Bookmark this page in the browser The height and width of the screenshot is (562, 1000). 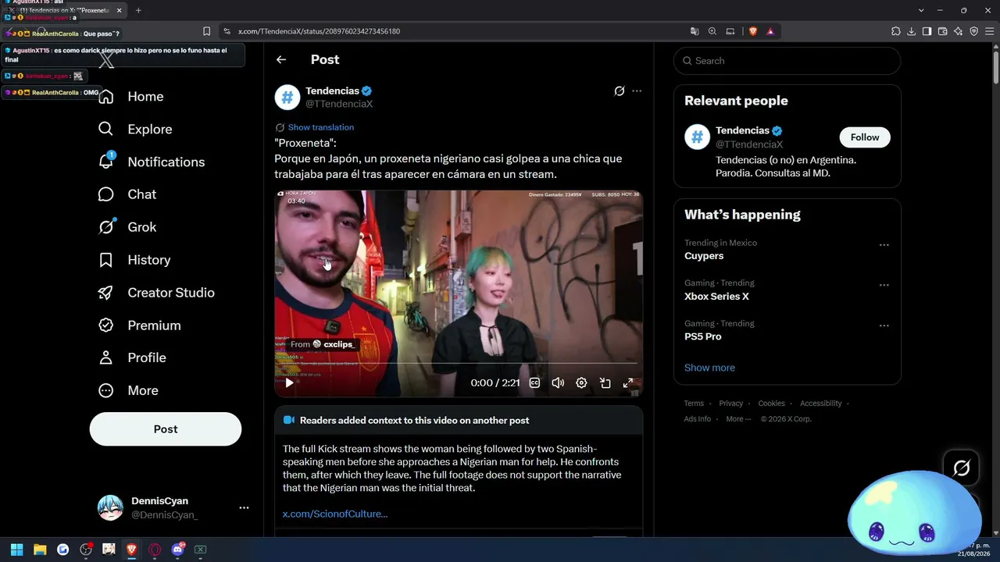[x=206, y=31]
